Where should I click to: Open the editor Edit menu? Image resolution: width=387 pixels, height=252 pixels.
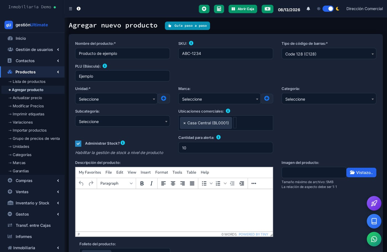click(x=120, y=172)
